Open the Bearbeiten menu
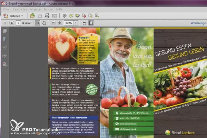This screenshot has height=138, width=207. (x=20, y=9)
